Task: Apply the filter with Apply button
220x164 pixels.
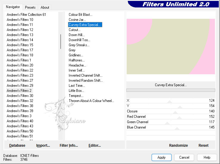Action: pos(161,157)
